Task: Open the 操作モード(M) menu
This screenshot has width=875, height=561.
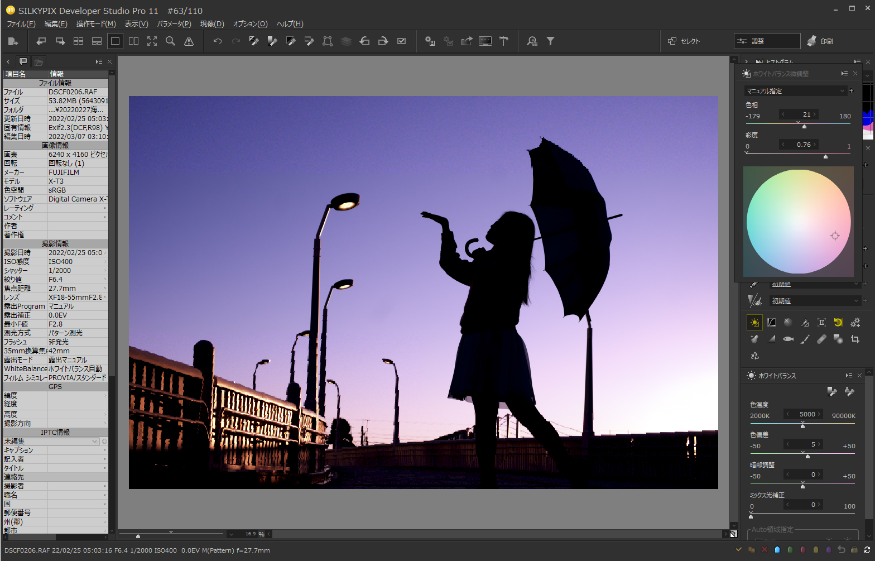Action: coord(96,24)
